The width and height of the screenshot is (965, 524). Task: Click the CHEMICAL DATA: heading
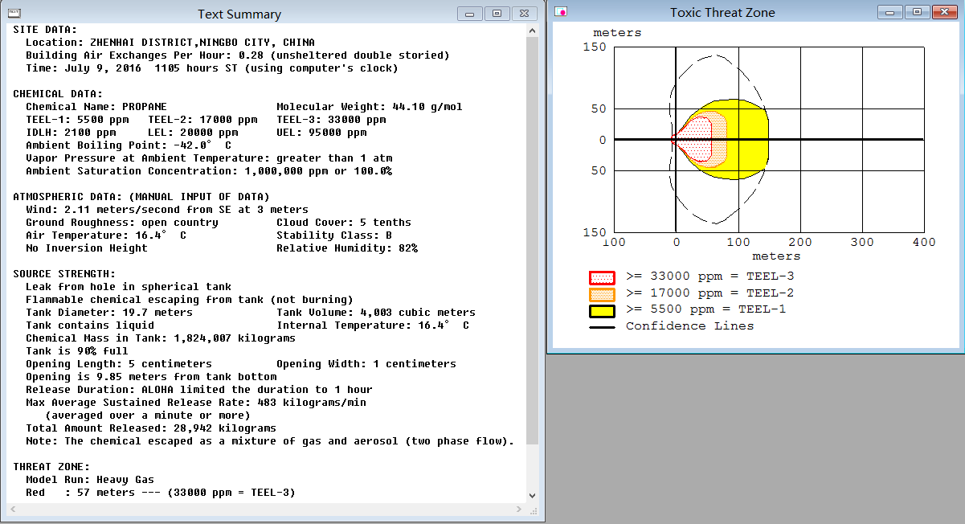(58, 94)
